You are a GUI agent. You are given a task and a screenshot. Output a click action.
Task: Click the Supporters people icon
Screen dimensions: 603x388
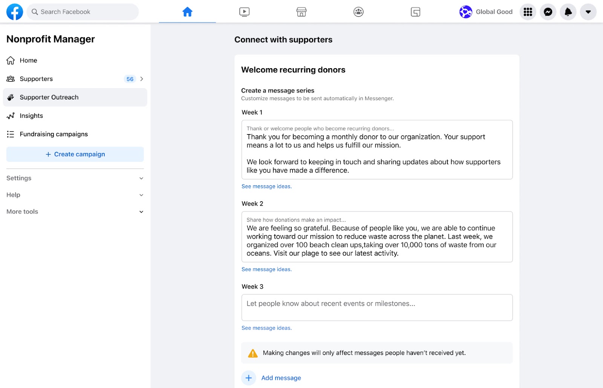(x=11, y=78)
